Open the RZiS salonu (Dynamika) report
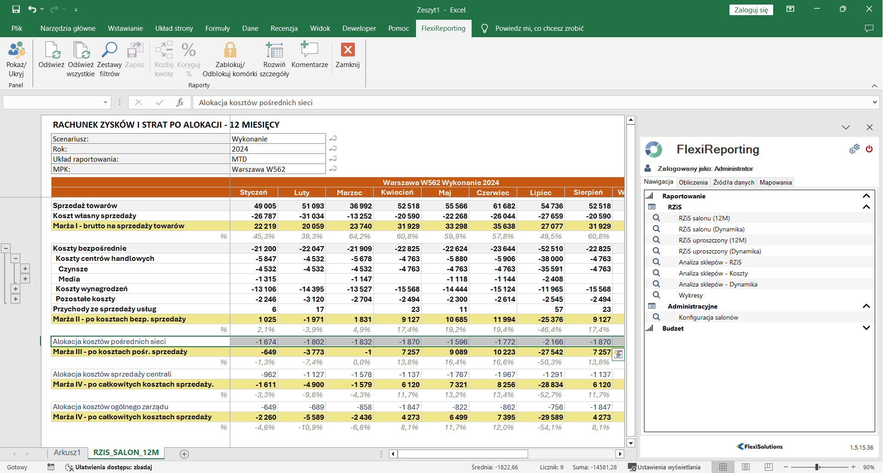 point(712,229)
